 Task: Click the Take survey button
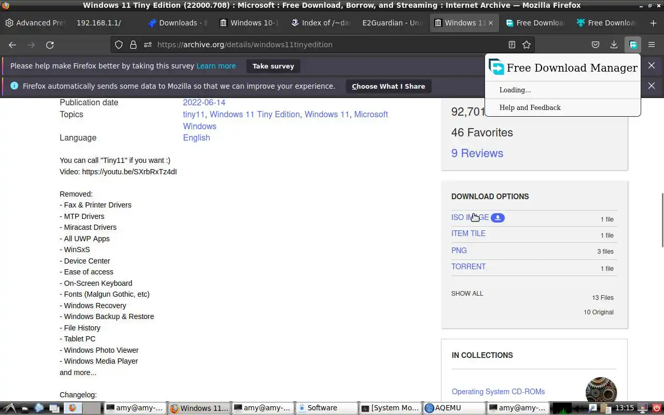click(273, 66)
